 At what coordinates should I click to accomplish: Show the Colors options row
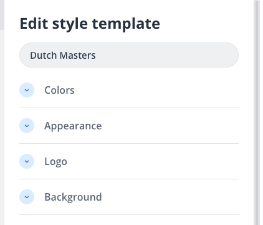[129, 90]
